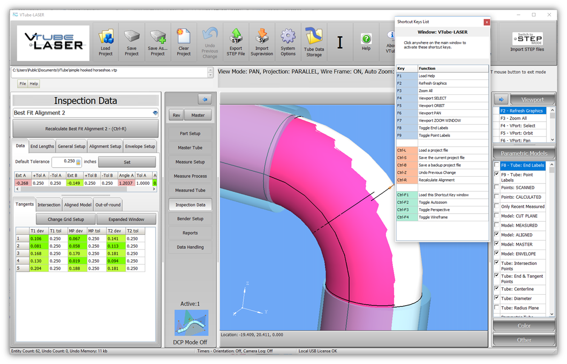Click the blue right arrow beside Viewport
The height and width of the screenshot is (364, 567).
pyautogui.click(x=501, y=100)
